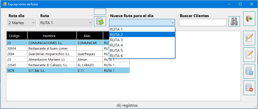Select RUTA 1 in the open dropdown list
Image resolution: width=258 pixels, height=109 pixels.
(x=142, y=29)
